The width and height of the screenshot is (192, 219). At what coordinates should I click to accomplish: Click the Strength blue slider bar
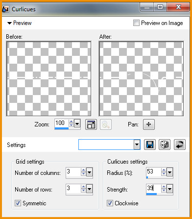pos(151,194)
